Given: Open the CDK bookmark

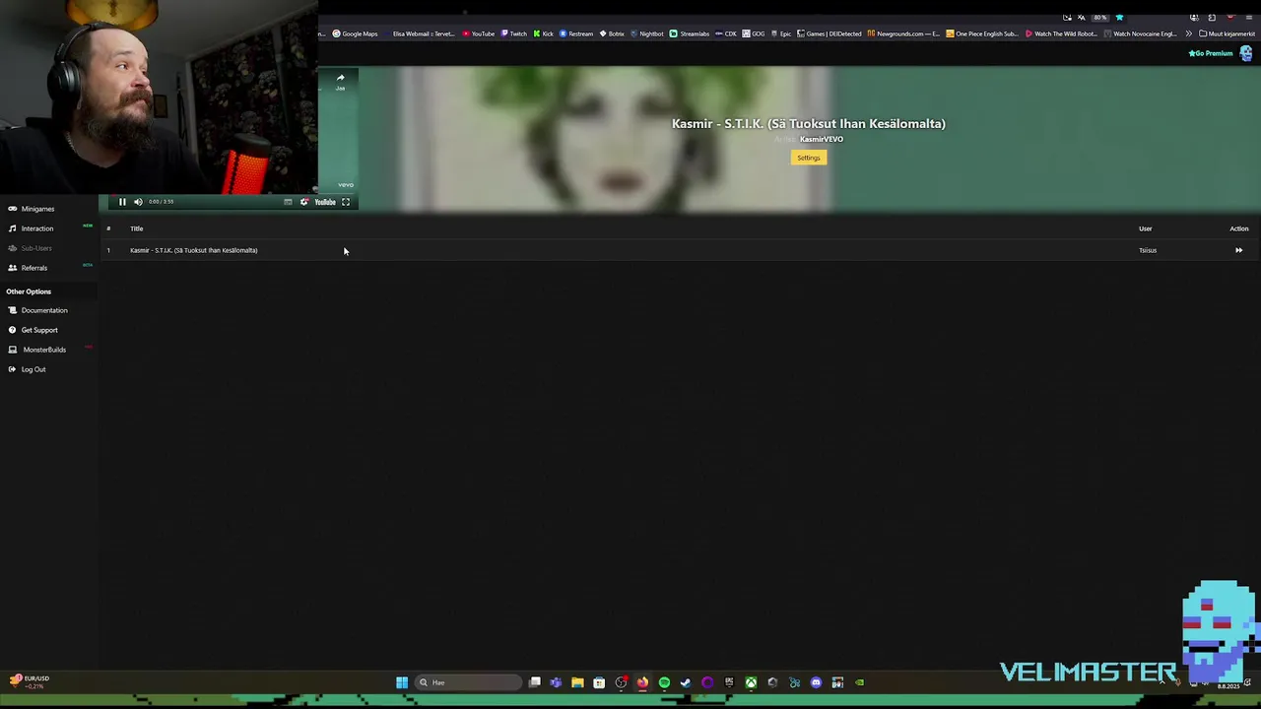Looking at the screenshot, I should coord(726,33).
